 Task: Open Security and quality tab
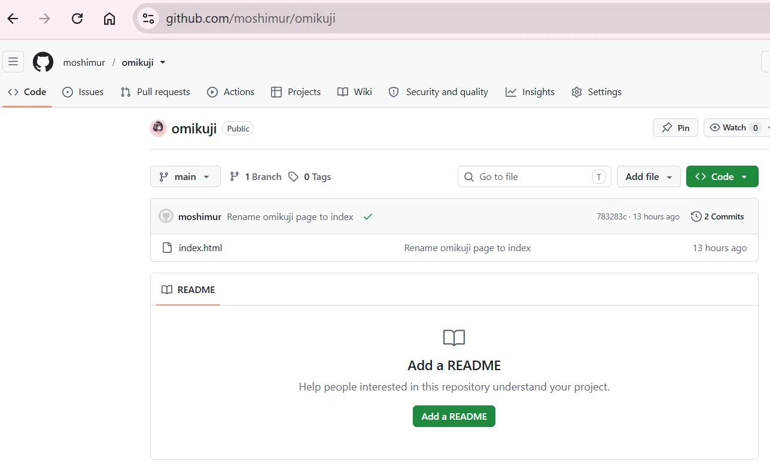pyautogui.click(x=439, y=91)
